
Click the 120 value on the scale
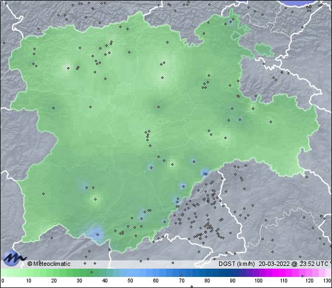click(x=309, y=281)
